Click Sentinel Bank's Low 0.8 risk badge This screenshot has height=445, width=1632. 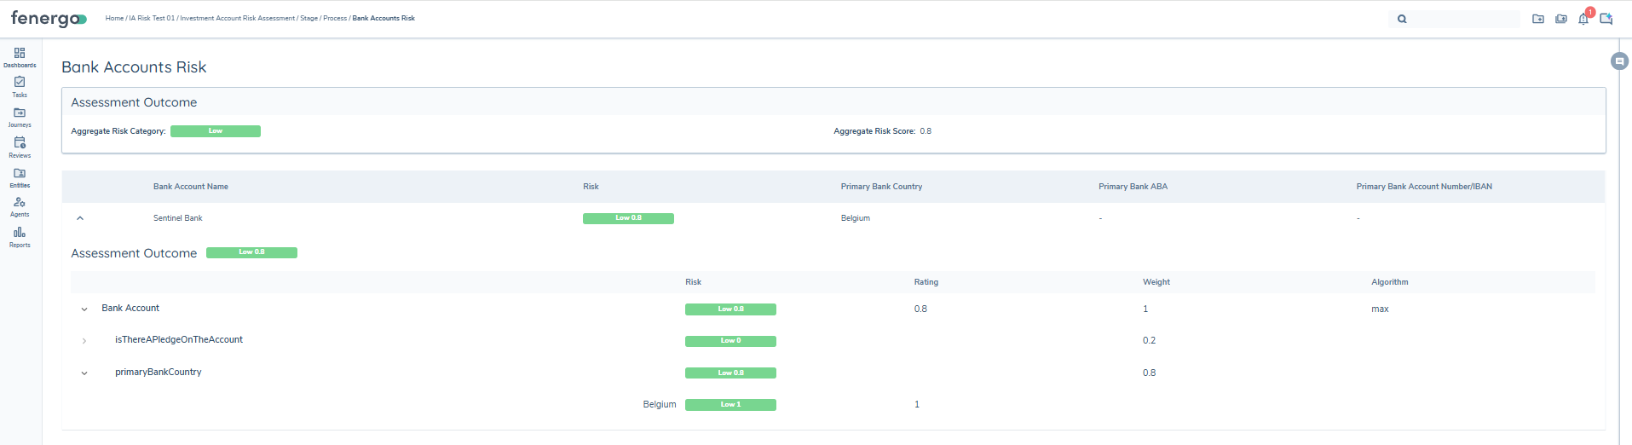(x=628, y=218)
